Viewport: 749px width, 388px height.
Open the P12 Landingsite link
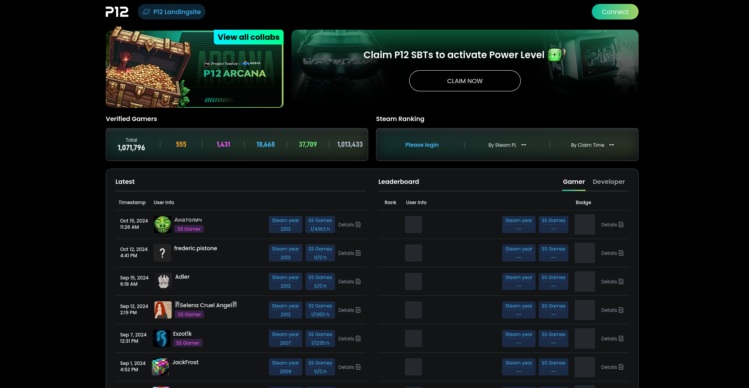coord(172,12)
